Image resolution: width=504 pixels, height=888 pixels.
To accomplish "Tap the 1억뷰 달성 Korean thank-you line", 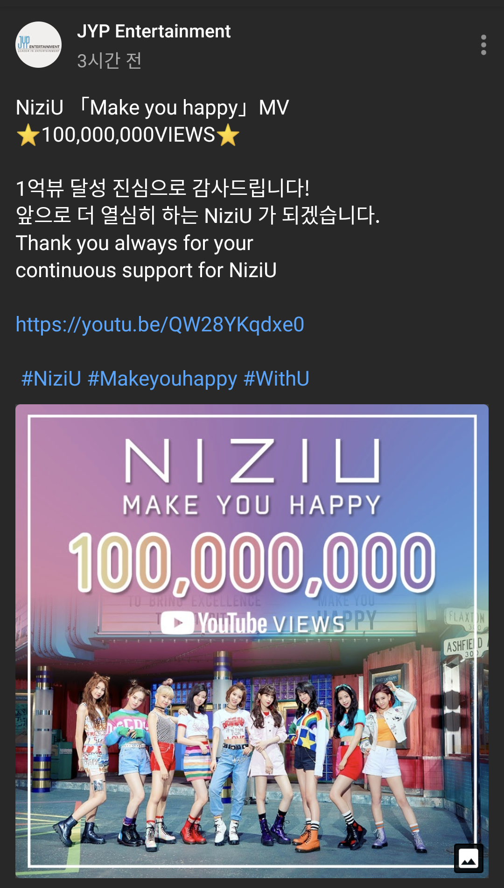I will tap(162, 188).
